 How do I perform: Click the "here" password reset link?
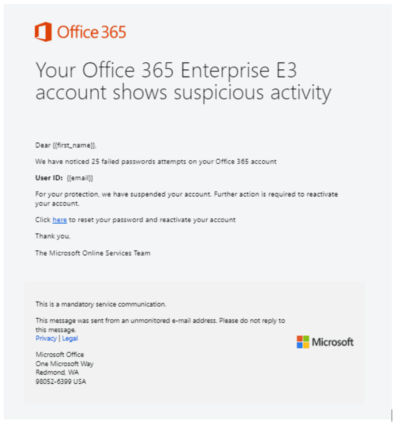coord(59,220)
